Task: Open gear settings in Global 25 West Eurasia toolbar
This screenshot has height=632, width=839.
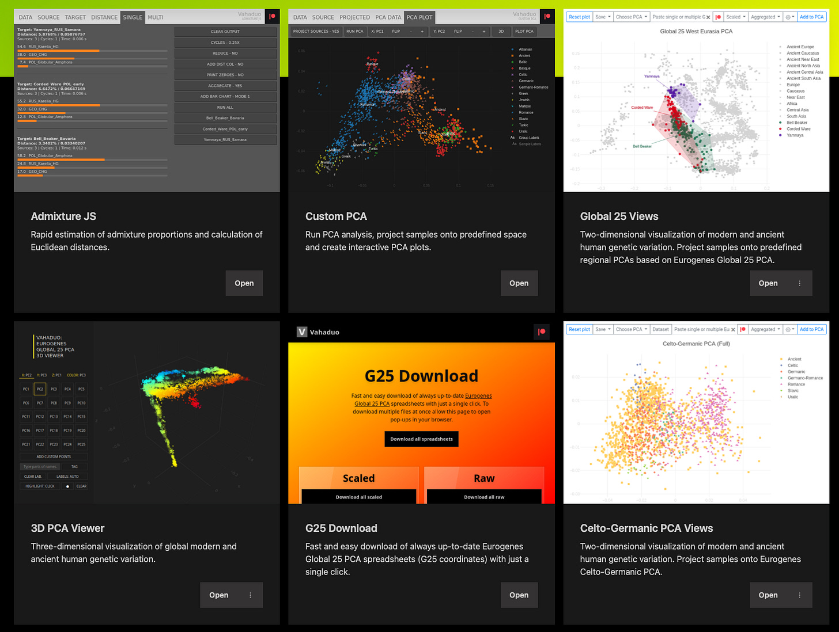Action: click(789, 17)
